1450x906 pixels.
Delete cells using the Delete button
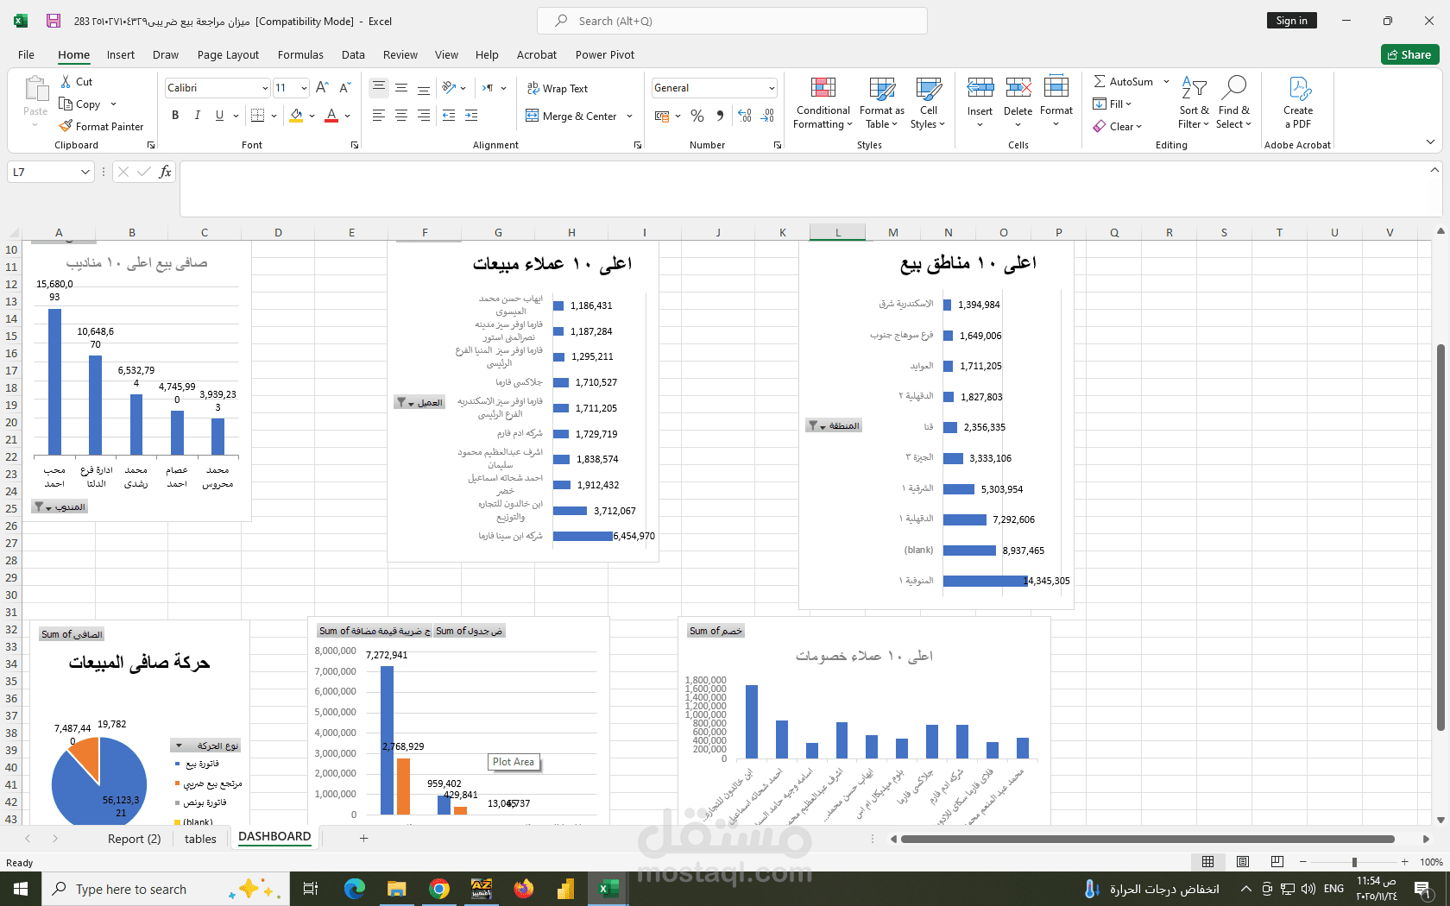pos(1018,103)
